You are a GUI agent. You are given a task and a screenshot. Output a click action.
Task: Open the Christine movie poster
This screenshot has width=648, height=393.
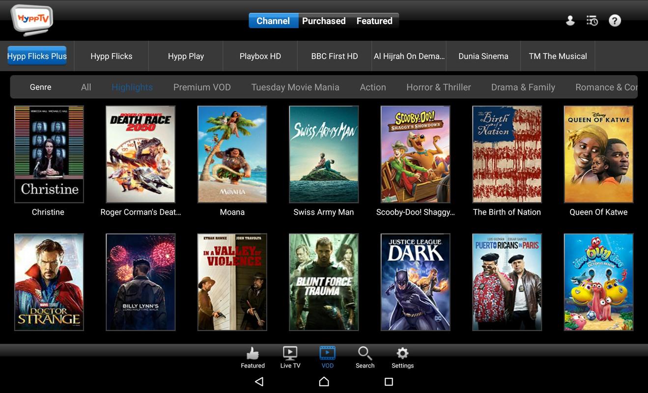[x=49, y=154]
